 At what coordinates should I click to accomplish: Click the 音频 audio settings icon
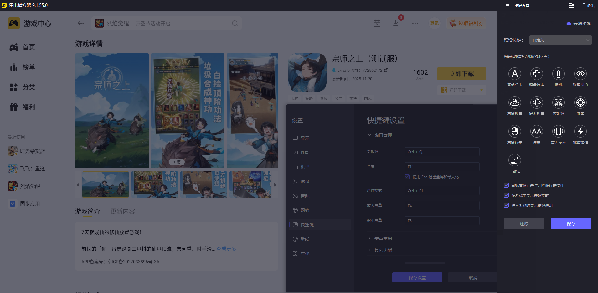coord(295,196)
